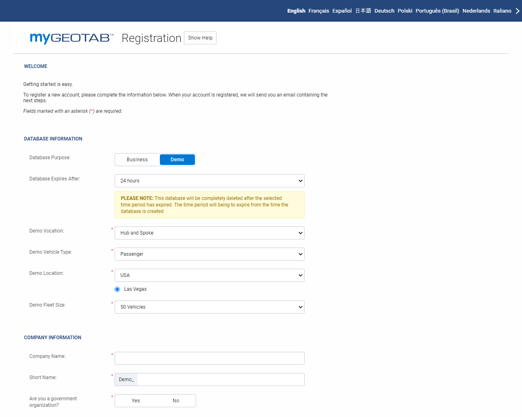Answer Yes to government organization question
Image resolution: width=522 pixels, height=417 pixels.
click(x=135, y=401)
